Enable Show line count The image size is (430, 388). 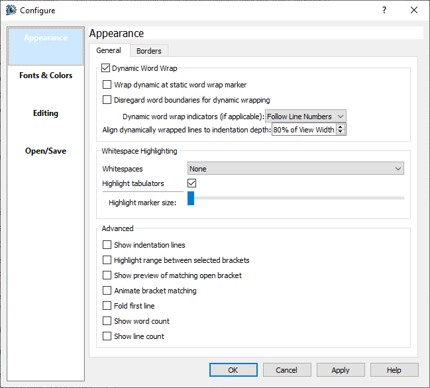click(107, 336)
